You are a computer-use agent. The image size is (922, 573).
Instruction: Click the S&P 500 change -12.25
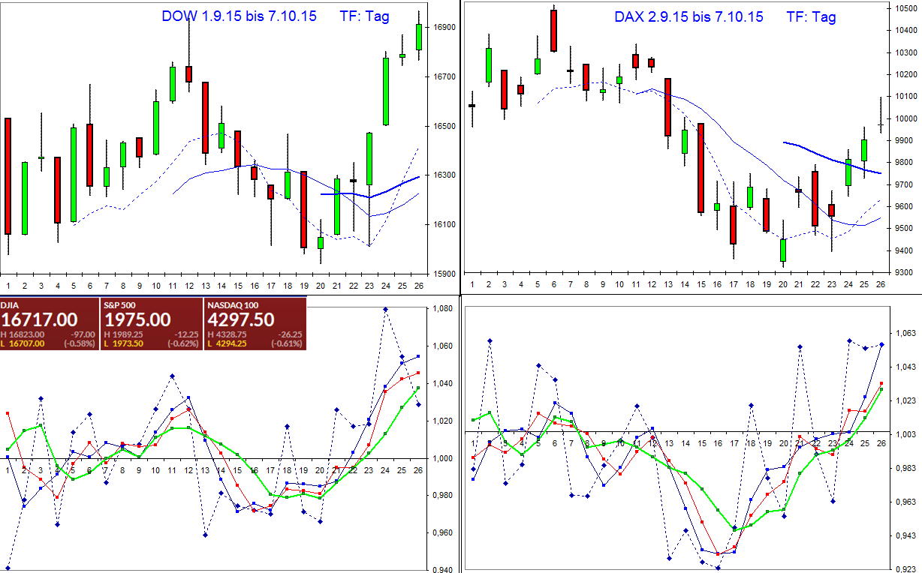point(186,334)
